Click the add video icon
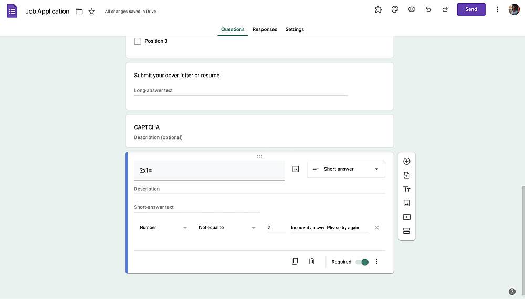The height and width of the screenshot is (299, 525). (407, 217)
